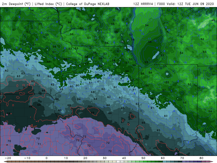217x163 pixels.
Task: Click the 30 tick label on the color scale
Action: tap(105, 158)
